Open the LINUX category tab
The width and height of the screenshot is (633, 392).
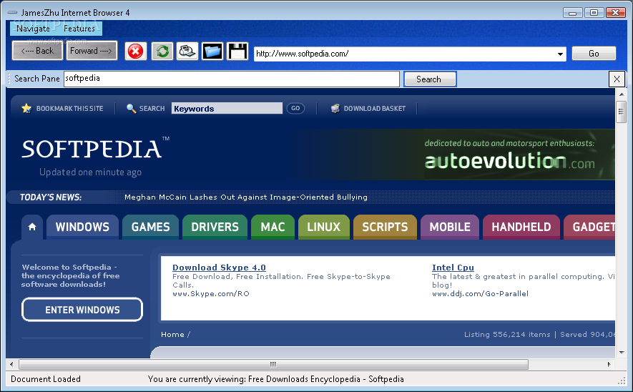click(x=324, y=227)
